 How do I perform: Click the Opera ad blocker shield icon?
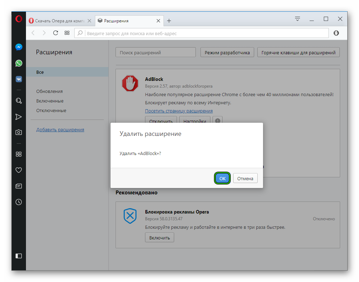click(x=130, y=216)
